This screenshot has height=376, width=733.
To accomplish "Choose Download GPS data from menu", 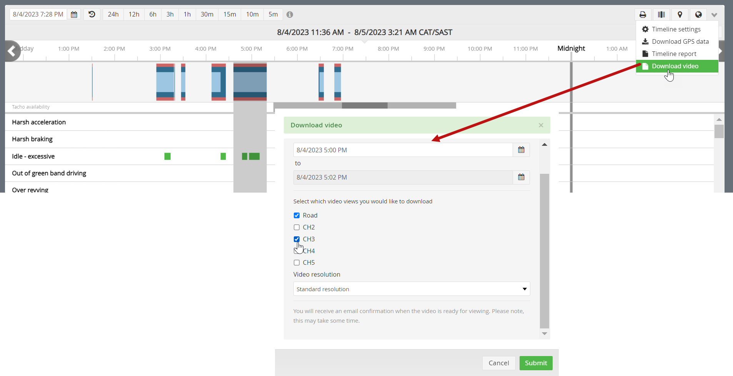I will 680,41.
